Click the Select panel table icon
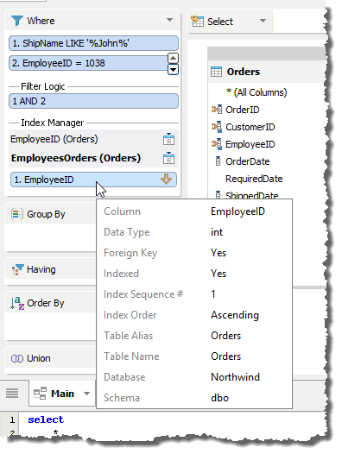 198,21
